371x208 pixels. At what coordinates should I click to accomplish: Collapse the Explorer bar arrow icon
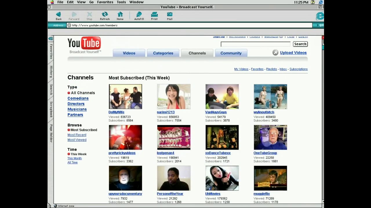51,38
